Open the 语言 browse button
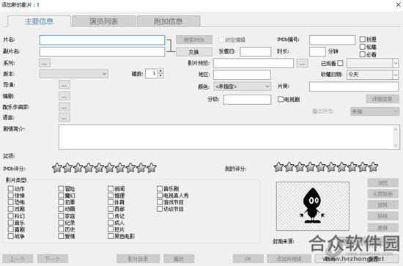This screenshot has width=403, height=266. pos(64,117)
